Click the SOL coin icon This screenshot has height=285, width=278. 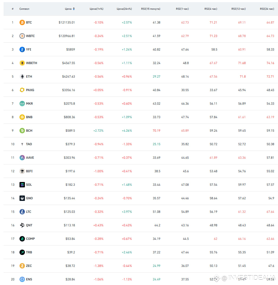point(22,185)
